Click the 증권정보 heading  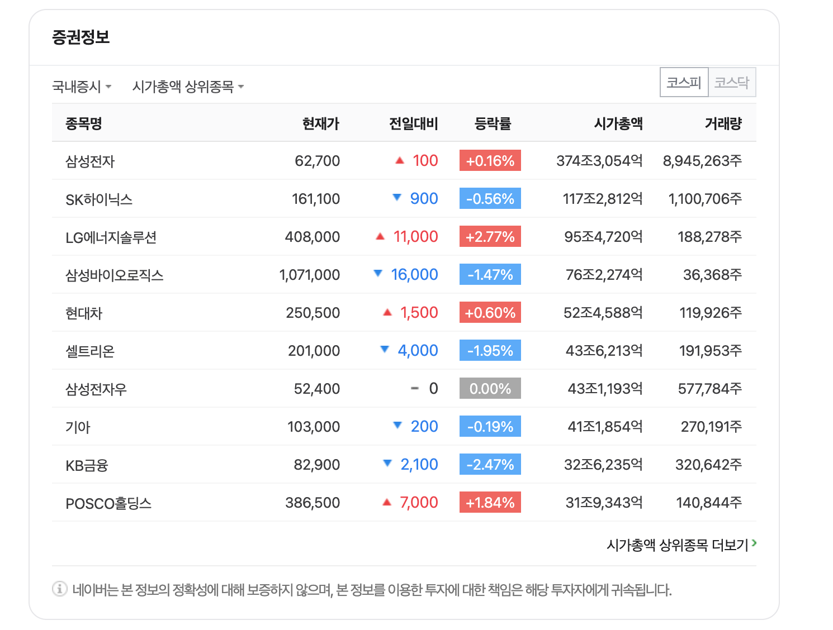[81, 37]
